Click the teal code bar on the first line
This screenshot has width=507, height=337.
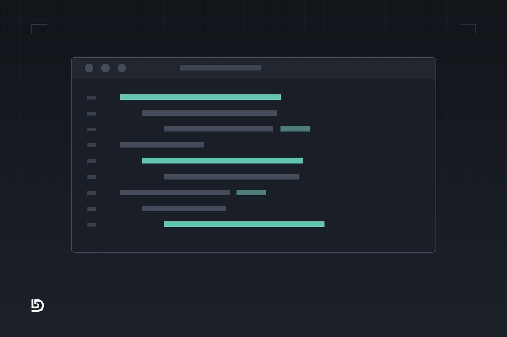pos(200,97)
